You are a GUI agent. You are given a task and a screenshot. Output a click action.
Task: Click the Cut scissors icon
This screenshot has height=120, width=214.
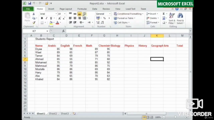tap(33, 14)
